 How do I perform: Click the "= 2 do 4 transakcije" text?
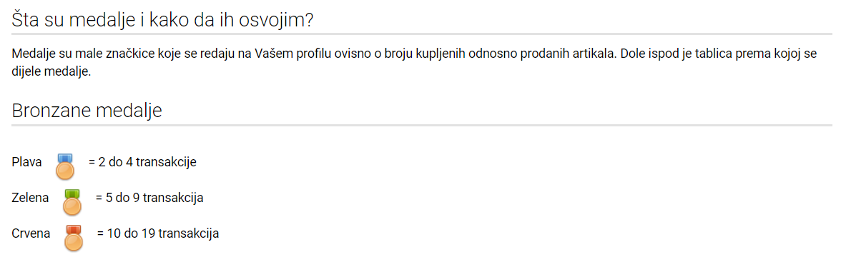click(142, 162)
